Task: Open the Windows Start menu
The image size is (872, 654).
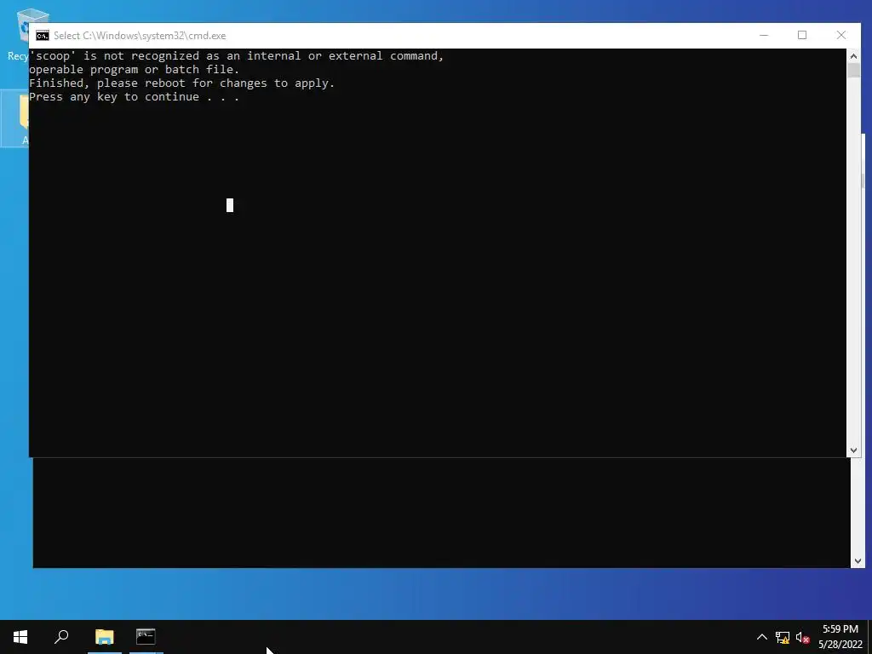Action: click(20, 637)
